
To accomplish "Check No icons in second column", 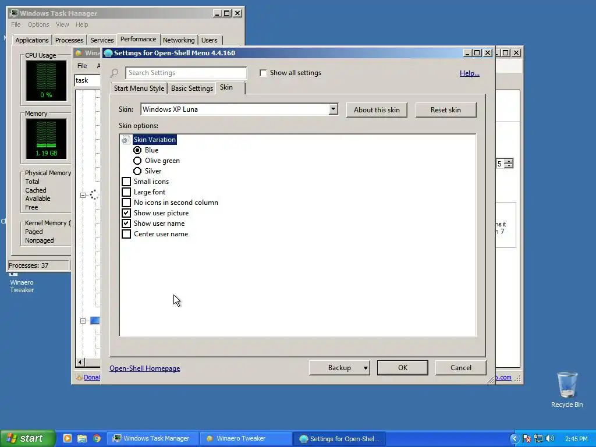I will (126, 203).
